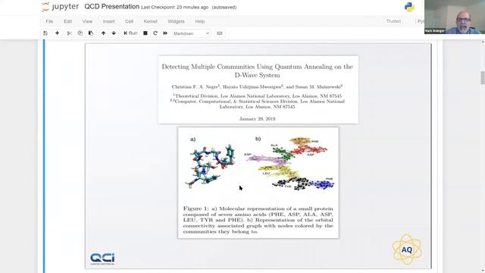
Task: Open the Help menu
Action: (200, 21)
